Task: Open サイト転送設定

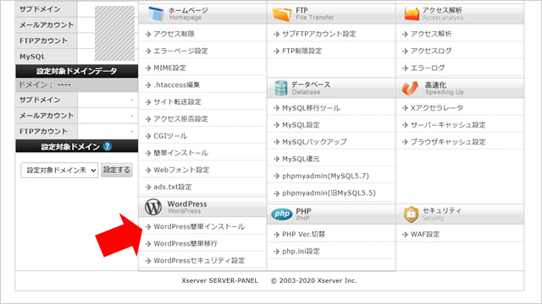Action: coord(177,101)
